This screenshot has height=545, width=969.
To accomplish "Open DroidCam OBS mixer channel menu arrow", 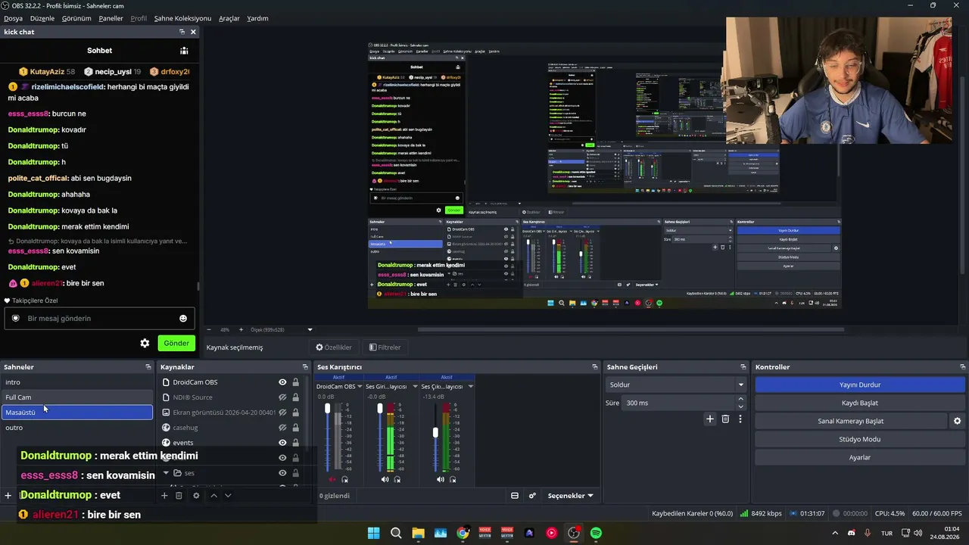I will (360, 387).
